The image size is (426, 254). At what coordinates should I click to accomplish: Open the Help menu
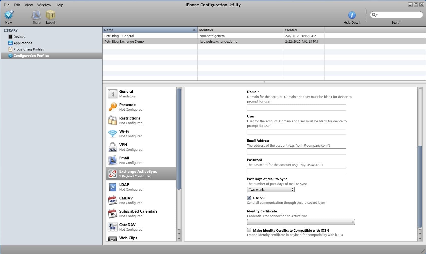(x=59, y=5)
